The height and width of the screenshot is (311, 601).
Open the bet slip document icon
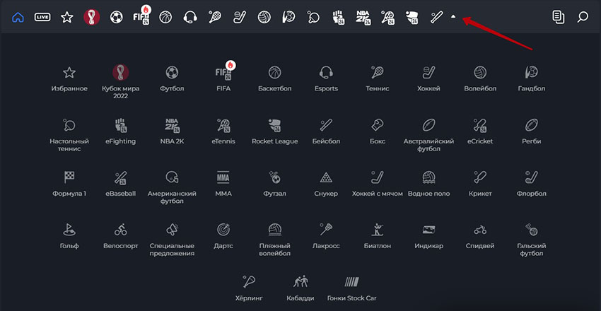point(558,17)
